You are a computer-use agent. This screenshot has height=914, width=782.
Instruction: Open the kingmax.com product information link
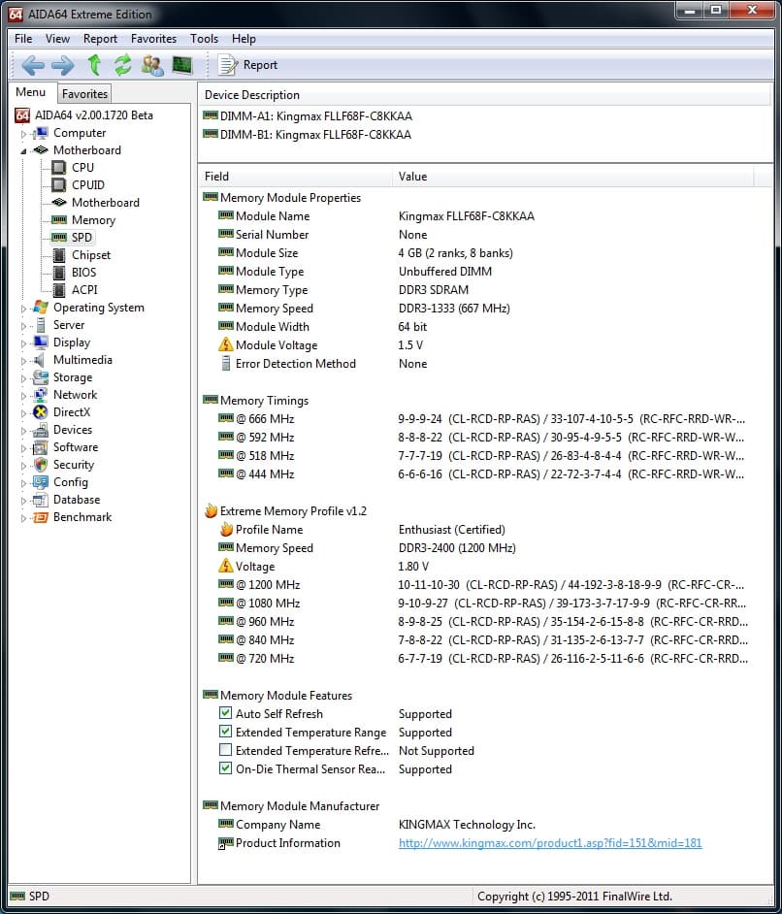coord(550,843)
